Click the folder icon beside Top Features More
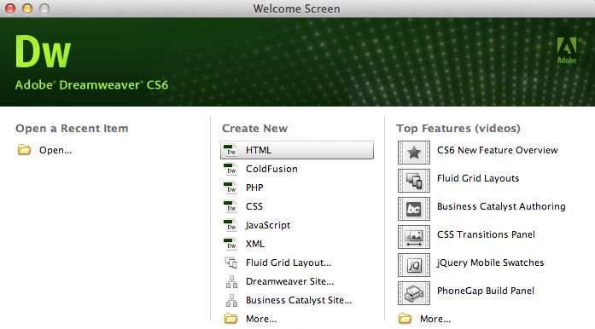Viewport: 595px width, 329px height. 405,319
